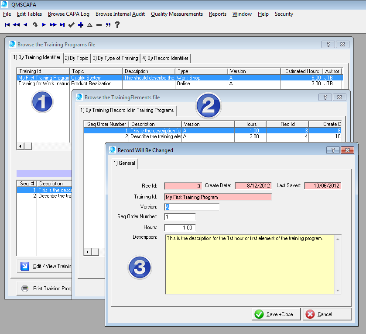The image size is (366, 334).
Task: Select Training for Work Instructions row
Action: click(x=44, y=83)
